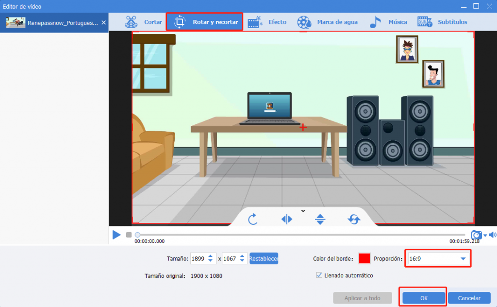Screen dimensions: 497x307
Task: Click the scissors Cortar icon
Action: 131,22
